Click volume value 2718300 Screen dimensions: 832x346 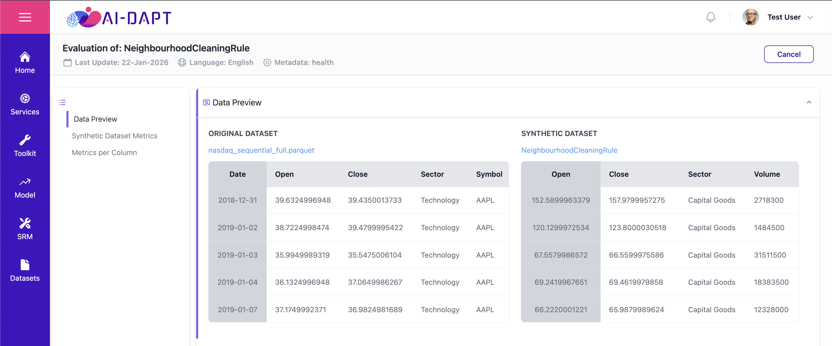(768, 200)
